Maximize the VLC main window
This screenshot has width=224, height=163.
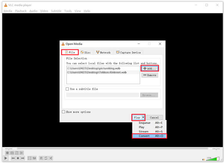(x=206, y=5)
